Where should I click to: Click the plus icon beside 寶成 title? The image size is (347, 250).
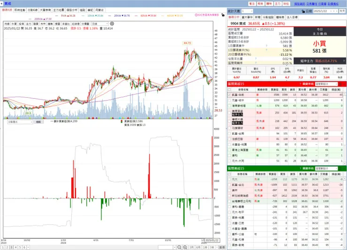tap(2, 4)
